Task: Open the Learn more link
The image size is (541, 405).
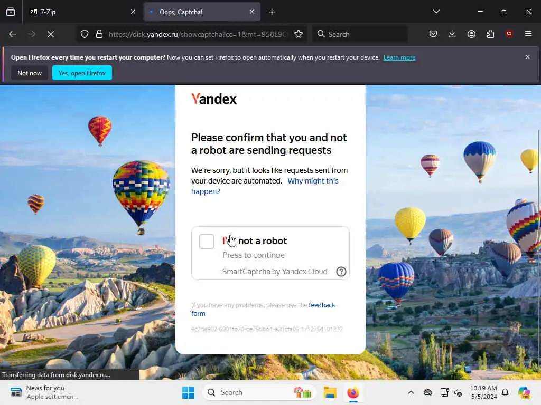Action: pos(399,57)
